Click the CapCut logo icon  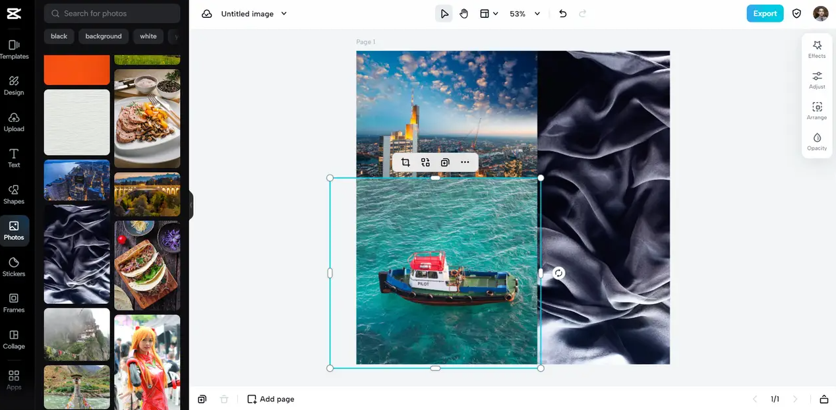click(x=14, y=13)
